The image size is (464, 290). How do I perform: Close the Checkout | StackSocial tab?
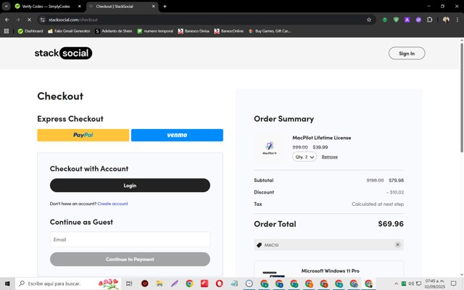click(153, 7)
